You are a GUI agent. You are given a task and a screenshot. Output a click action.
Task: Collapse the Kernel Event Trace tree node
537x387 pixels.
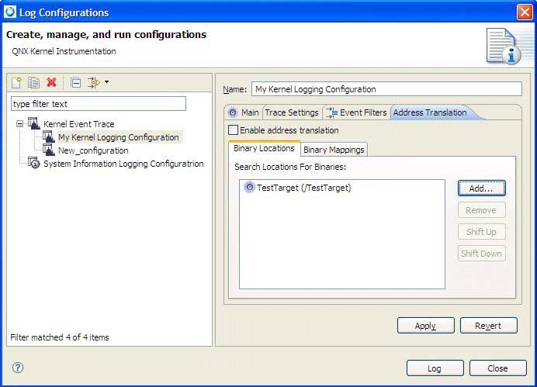19,124
